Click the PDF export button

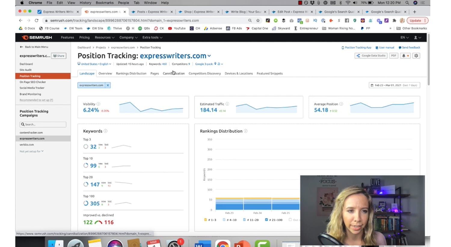pos(394,56)
